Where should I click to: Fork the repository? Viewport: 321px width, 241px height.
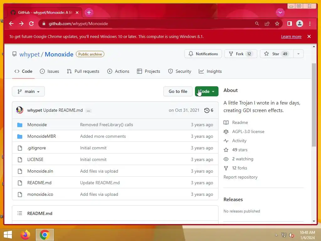(x=240, y=54)
